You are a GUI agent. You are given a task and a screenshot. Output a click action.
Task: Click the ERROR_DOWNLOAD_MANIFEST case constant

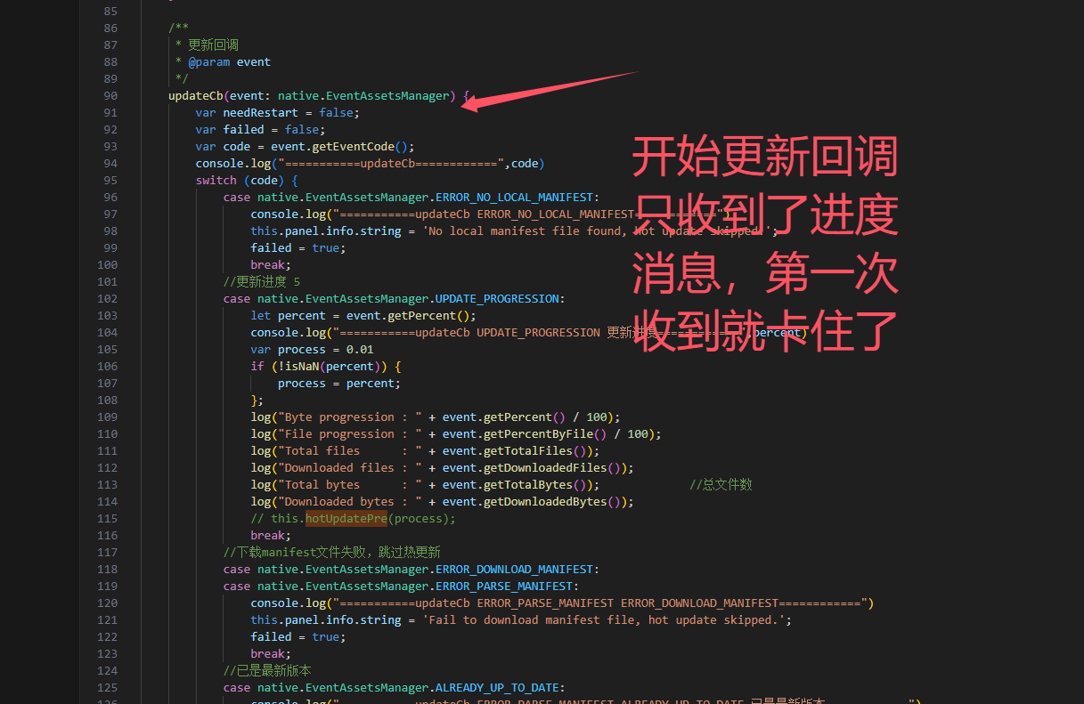pyautogui.click(x=514, y=570)
